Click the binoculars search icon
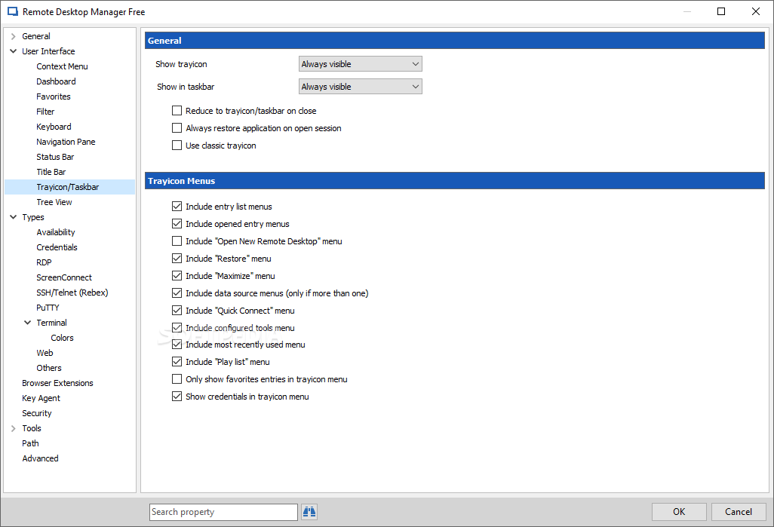774x527 pixels. pos(309,512)
